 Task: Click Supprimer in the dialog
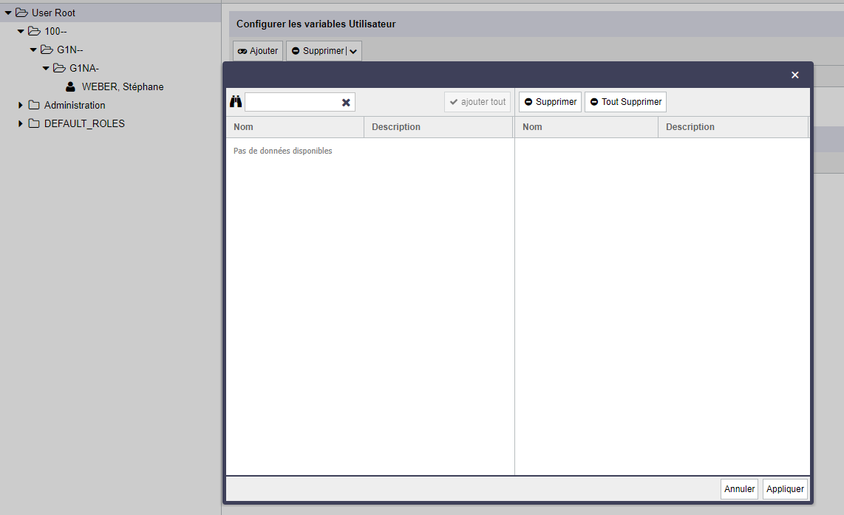tap(550, 102)
